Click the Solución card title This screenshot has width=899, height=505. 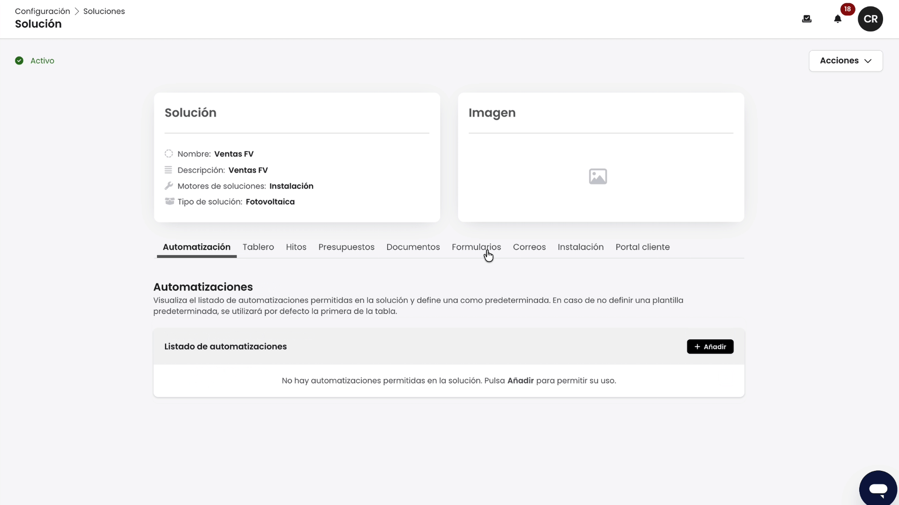[x=190, y=113]
